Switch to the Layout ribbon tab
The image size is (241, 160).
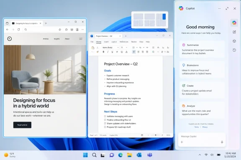(114, 42)
